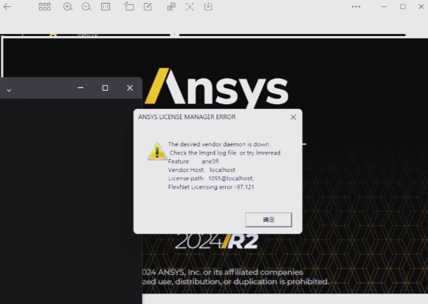This screenshot has height=304, width=428.
Task: Show image at 1:1 actual size
Action: tap(106, 6)
